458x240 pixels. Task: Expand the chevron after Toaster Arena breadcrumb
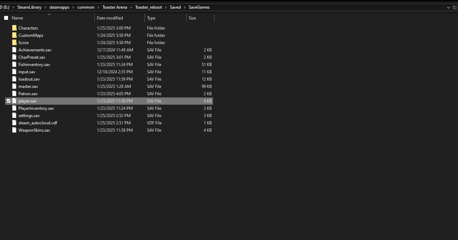131,7
